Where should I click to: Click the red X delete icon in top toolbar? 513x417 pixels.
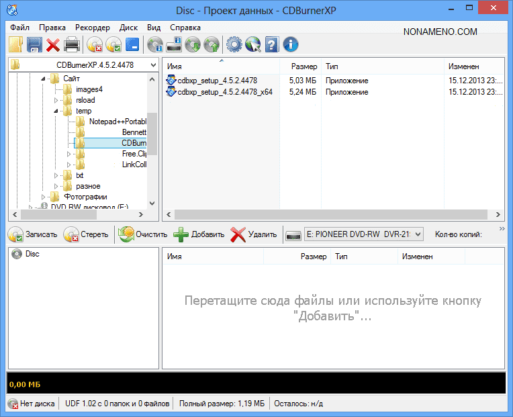[x=53, y=45]
